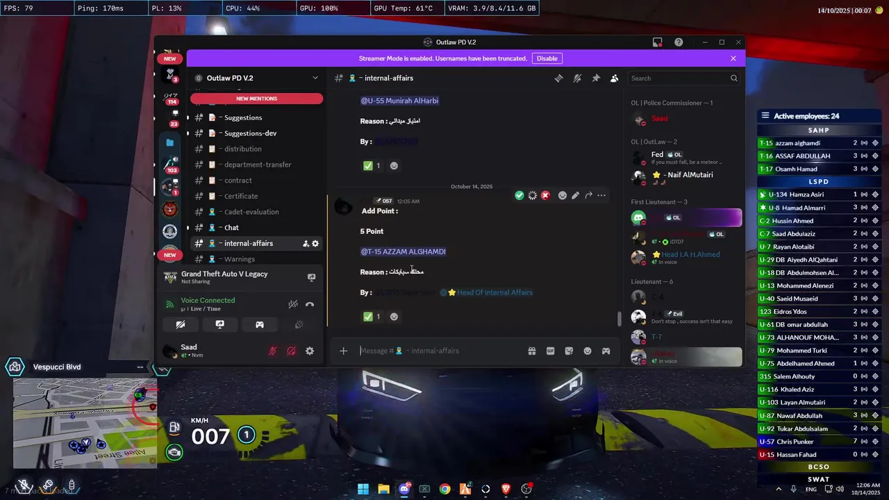
Task: Open Add Reaction smiley in message toolbar
Action: (563, 196)
